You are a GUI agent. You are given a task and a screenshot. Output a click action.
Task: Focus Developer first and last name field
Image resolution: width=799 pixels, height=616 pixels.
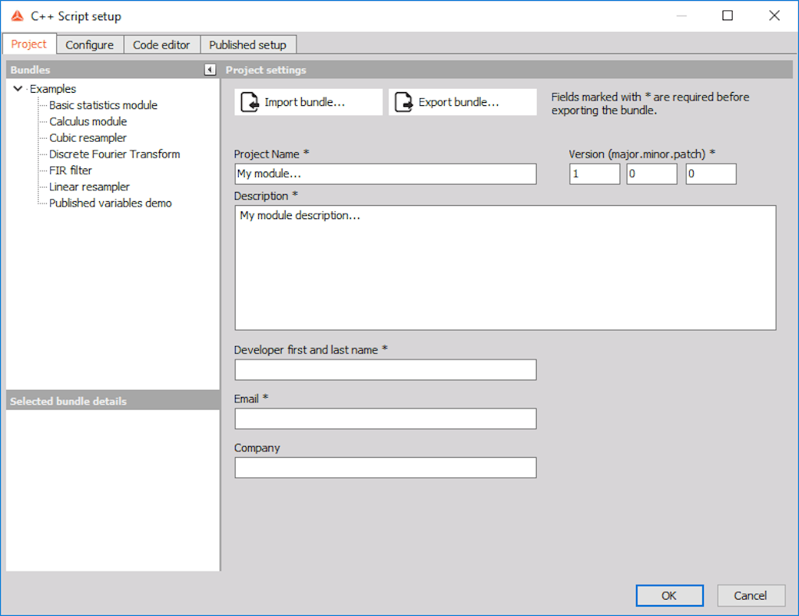[385, 370]
